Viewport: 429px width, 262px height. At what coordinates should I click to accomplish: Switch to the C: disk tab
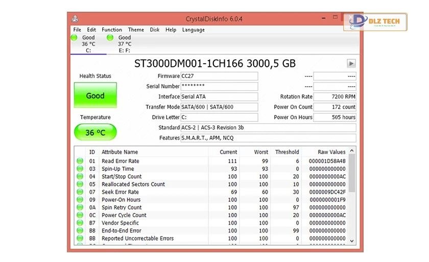[88, 44]
